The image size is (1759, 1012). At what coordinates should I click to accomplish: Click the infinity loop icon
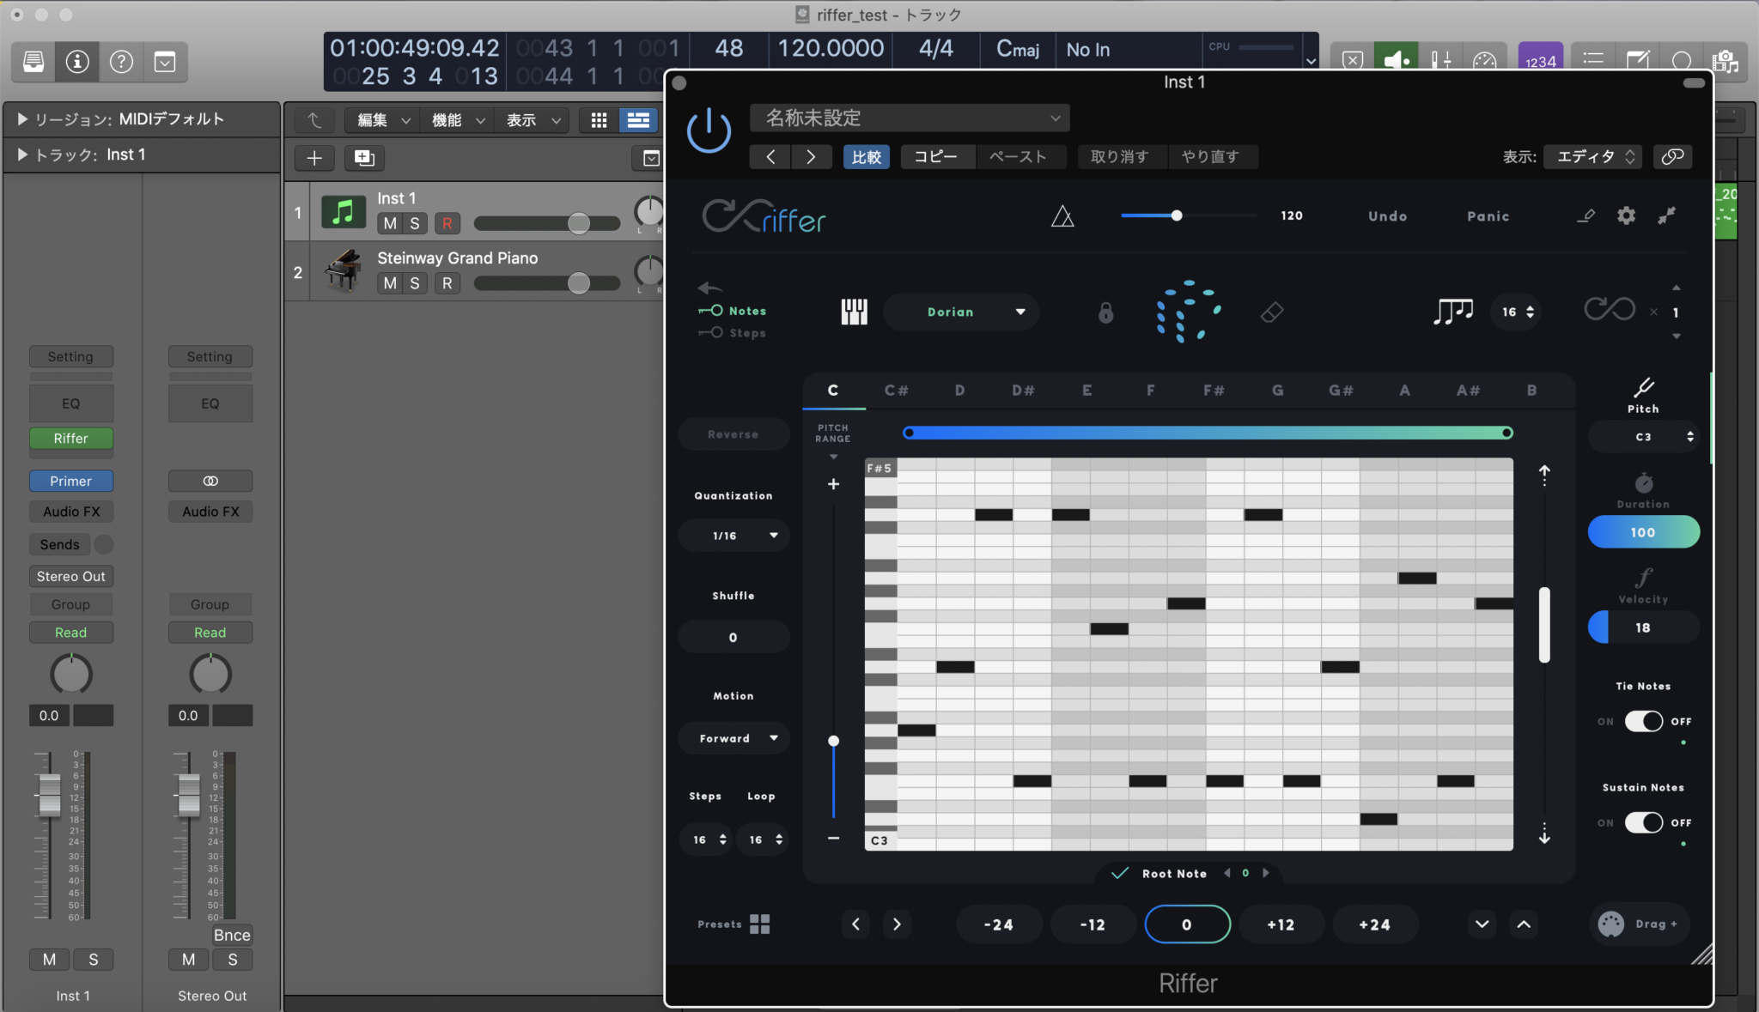point(1609,310)
